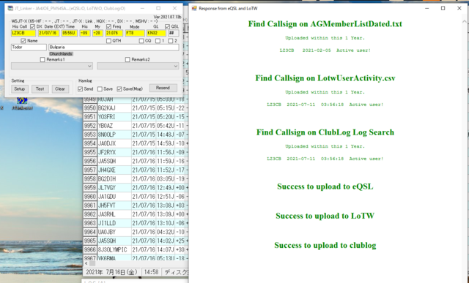Click the row number cell 9956
Viewport: 469px width, 283px height.
pyautogui.click(x=90, y=161)
